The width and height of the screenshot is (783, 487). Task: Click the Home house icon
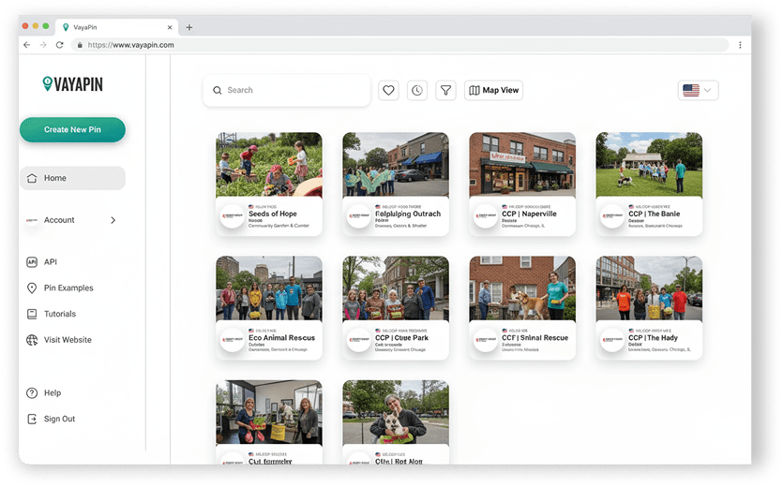point(32,178)
